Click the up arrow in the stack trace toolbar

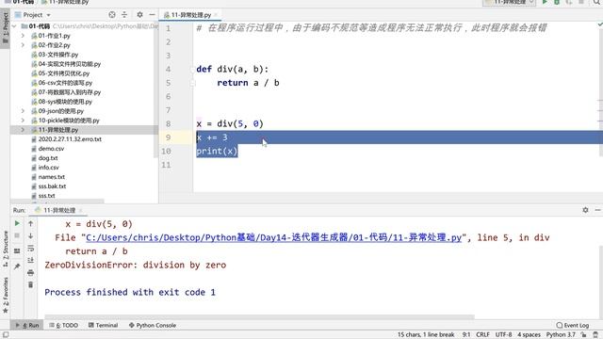pos(31,223)
